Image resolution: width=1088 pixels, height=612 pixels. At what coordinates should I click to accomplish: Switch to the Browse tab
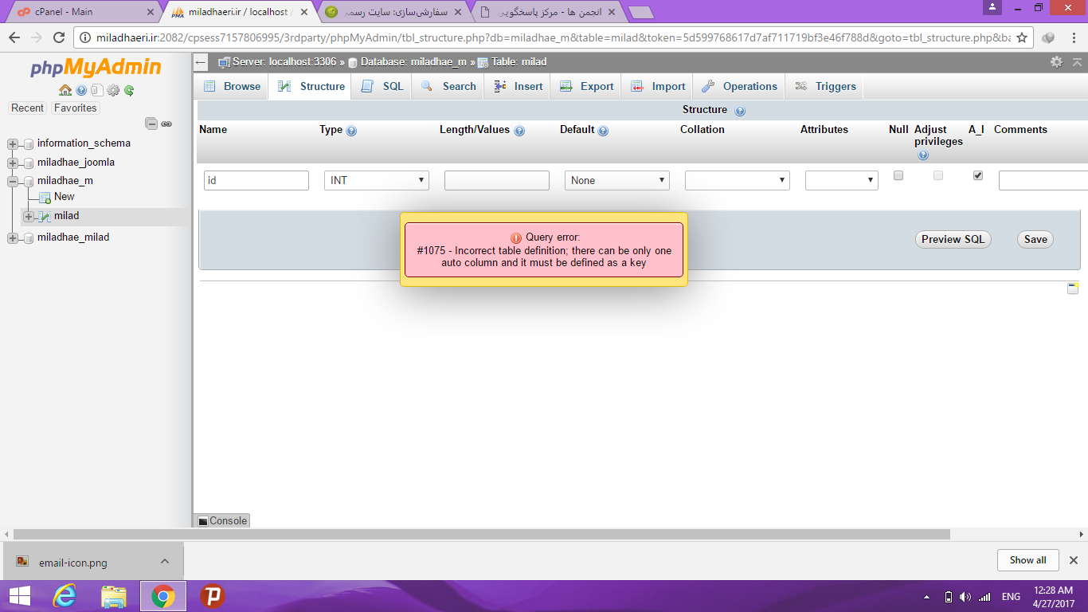pyautogui.click(x=233, y=86)
